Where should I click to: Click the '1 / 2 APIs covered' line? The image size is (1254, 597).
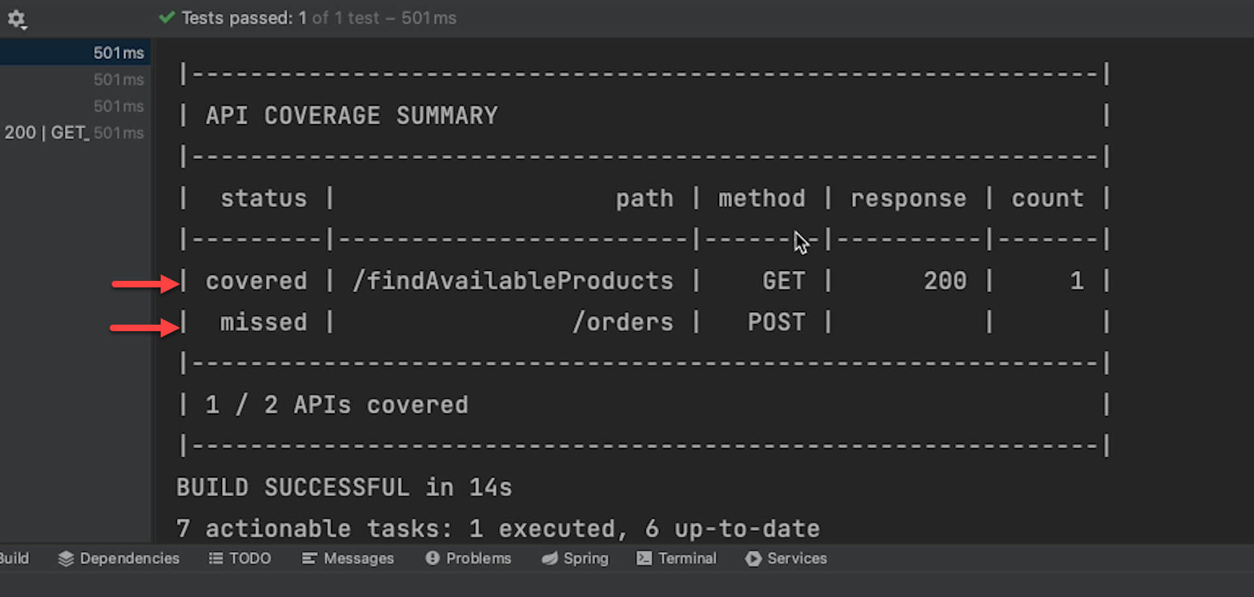(x=336, y=405)
